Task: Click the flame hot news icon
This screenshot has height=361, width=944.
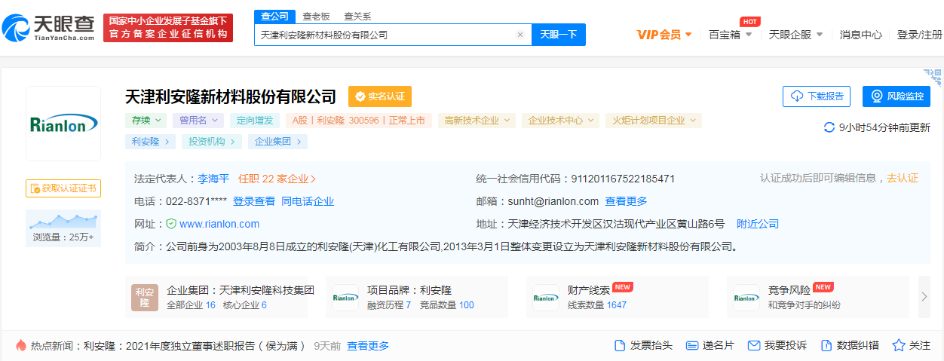Action: click(20, 345)
